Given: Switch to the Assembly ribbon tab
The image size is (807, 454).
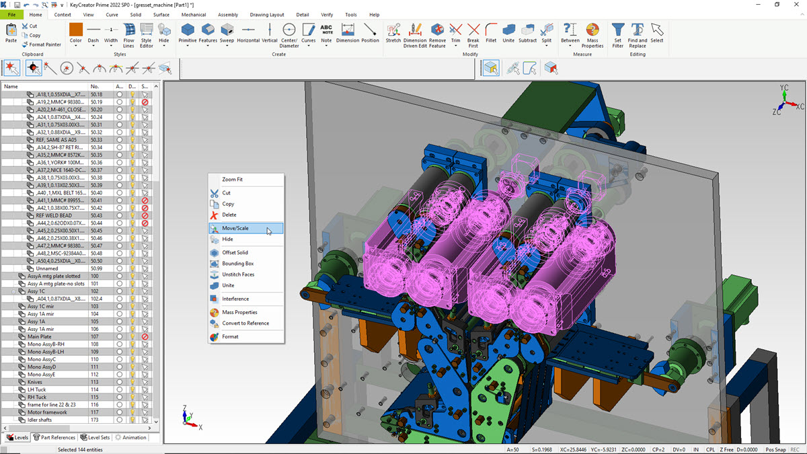Looking at the screenshot, I should tap(227, 14).
